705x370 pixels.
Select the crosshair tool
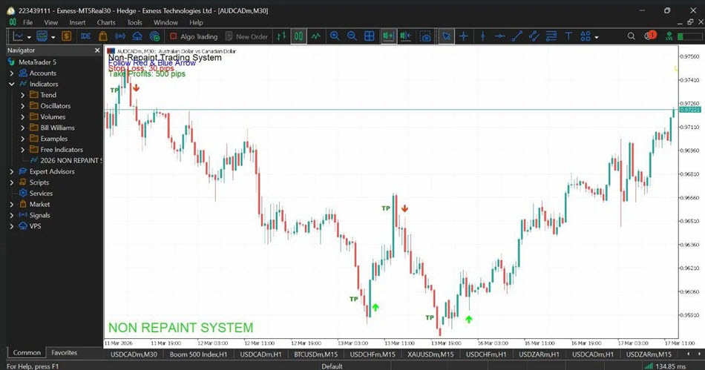pos(464,36)
